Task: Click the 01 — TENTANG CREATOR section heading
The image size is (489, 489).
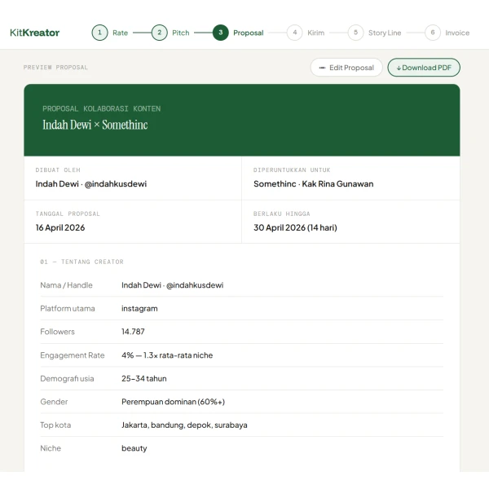Action: pyautogui.click(x=81, y=262)
